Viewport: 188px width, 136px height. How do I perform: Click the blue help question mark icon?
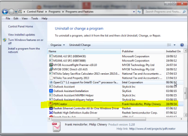pyautogui.click(x=182, y=45)
